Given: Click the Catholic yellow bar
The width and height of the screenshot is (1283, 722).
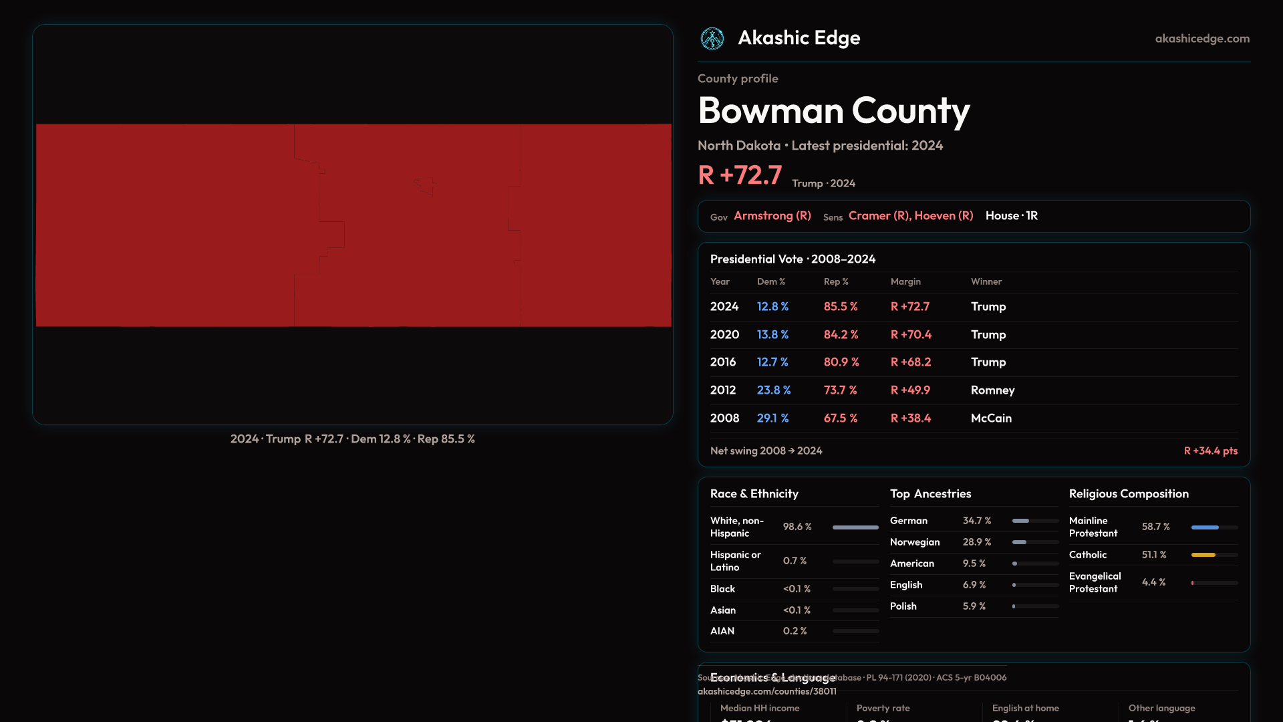Looking at the screenshot, I should (x=1203, y=555).
